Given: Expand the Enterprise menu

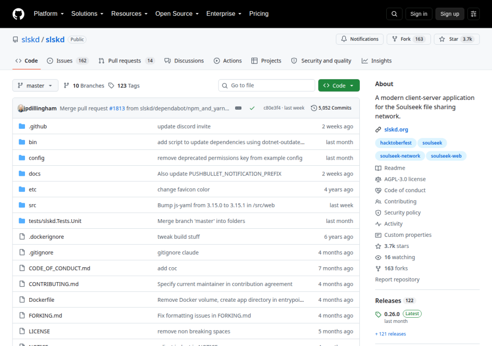Looking at the screenshot, I should click(224, 14).
